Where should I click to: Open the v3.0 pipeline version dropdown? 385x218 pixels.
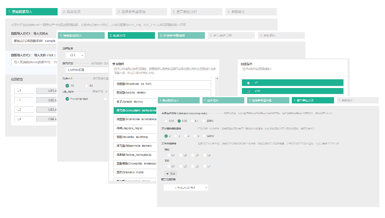(x=75, y=55)
